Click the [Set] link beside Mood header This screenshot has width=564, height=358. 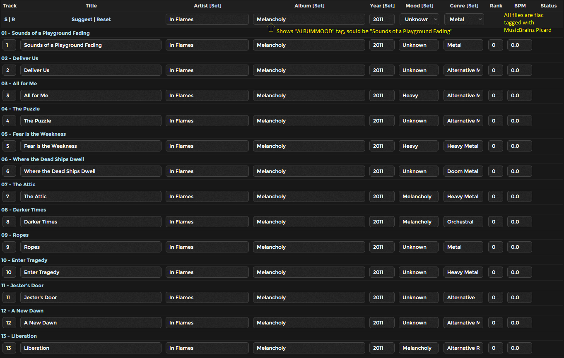click(x=427, y=6)
